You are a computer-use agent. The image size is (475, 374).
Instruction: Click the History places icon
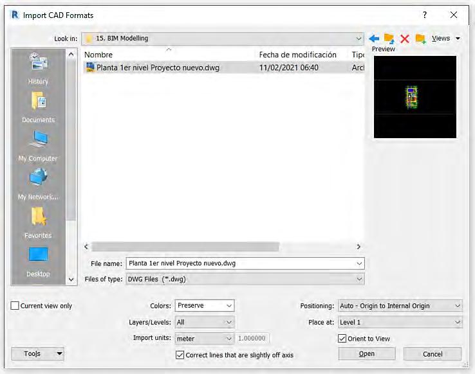pos(38,61)
